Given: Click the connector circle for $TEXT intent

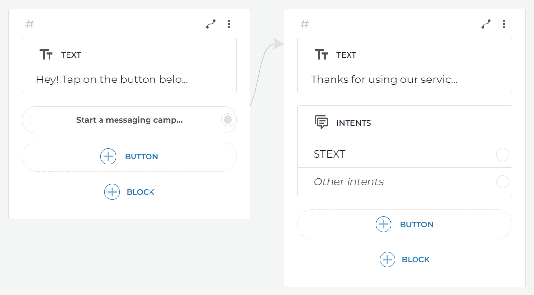Looking at the screenshot, I should (x=502, y=155).
